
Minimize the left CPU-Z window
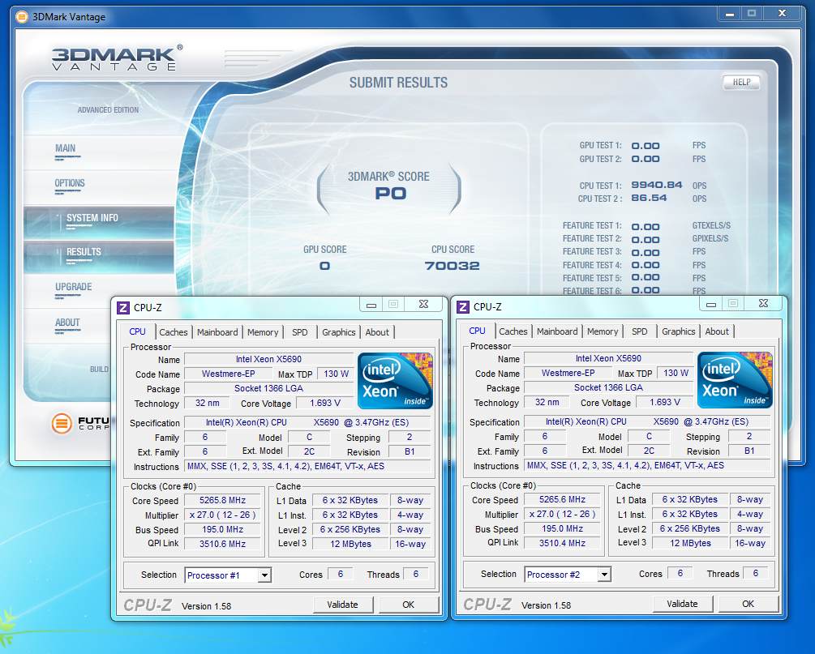(x=371, y=305)
